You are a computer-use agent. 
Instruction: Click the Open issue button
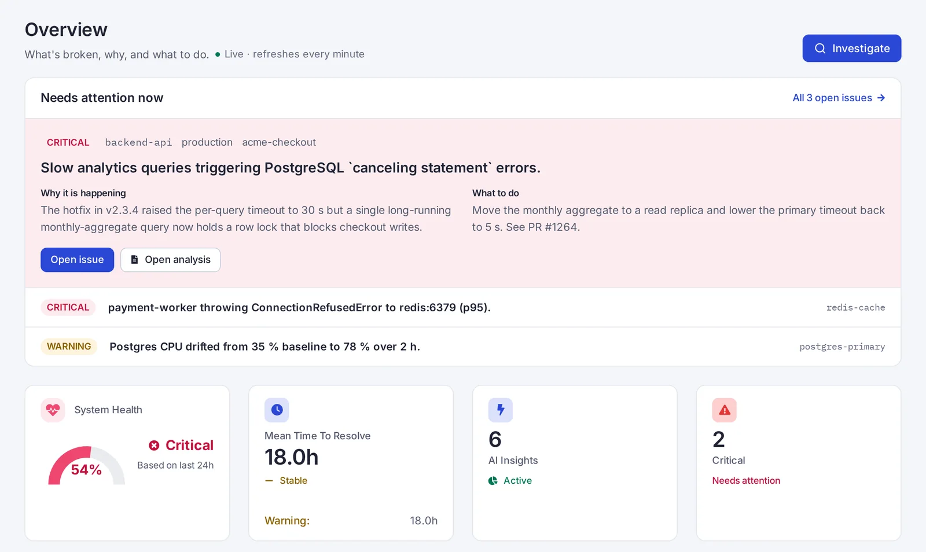77,260
